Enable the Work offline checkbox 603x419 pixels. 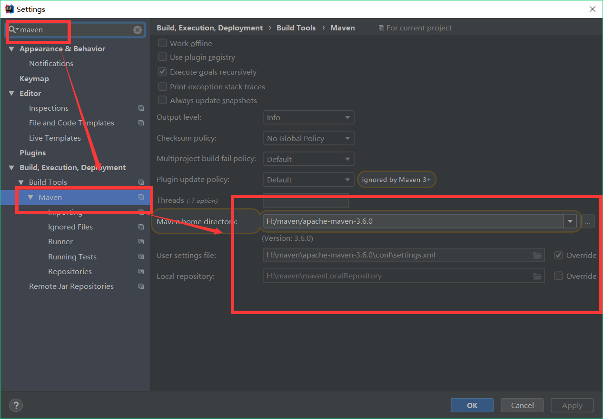click(162, 43)
